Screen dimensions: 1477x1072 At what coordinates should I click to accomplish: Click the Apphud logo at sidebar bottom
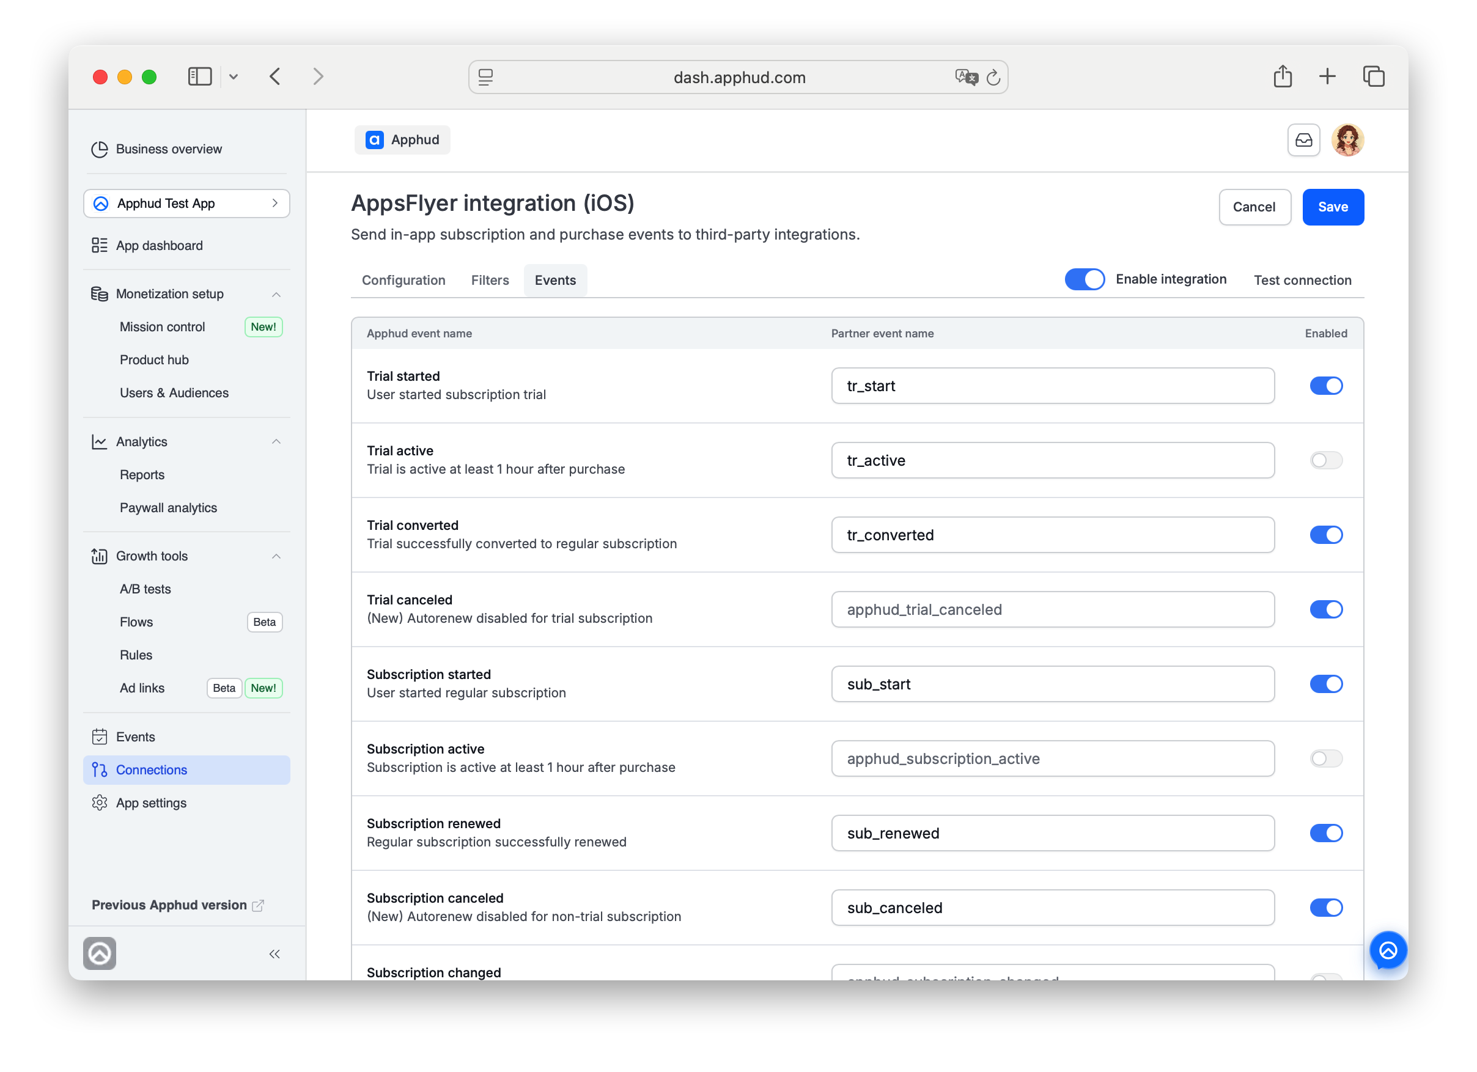(x=99, y=953)
